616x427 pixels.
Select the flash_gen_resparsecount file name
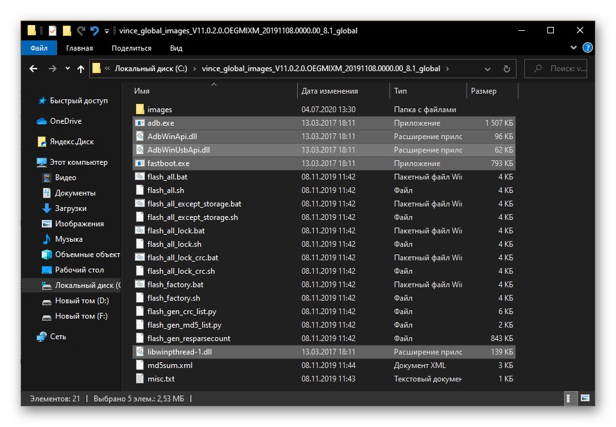pyautogui.click(x=189, y=339)
